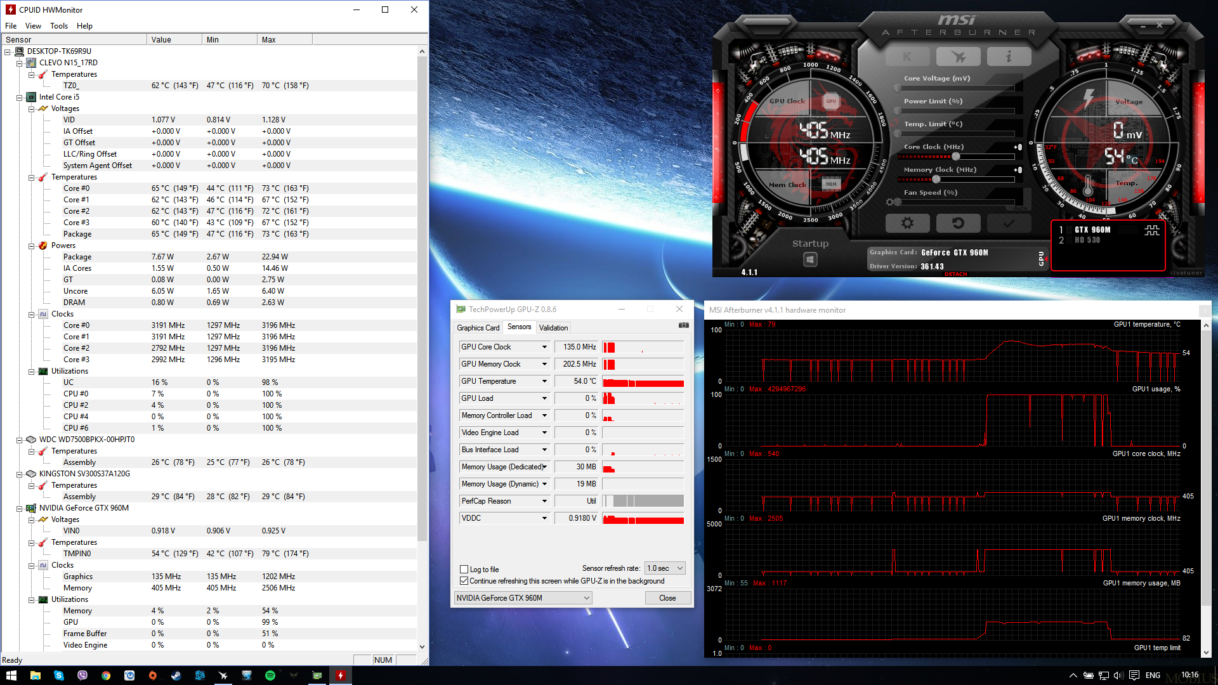The image size is (1218, 685).
Task: Open Viber from the taskbar
Action: coord(82,675)
